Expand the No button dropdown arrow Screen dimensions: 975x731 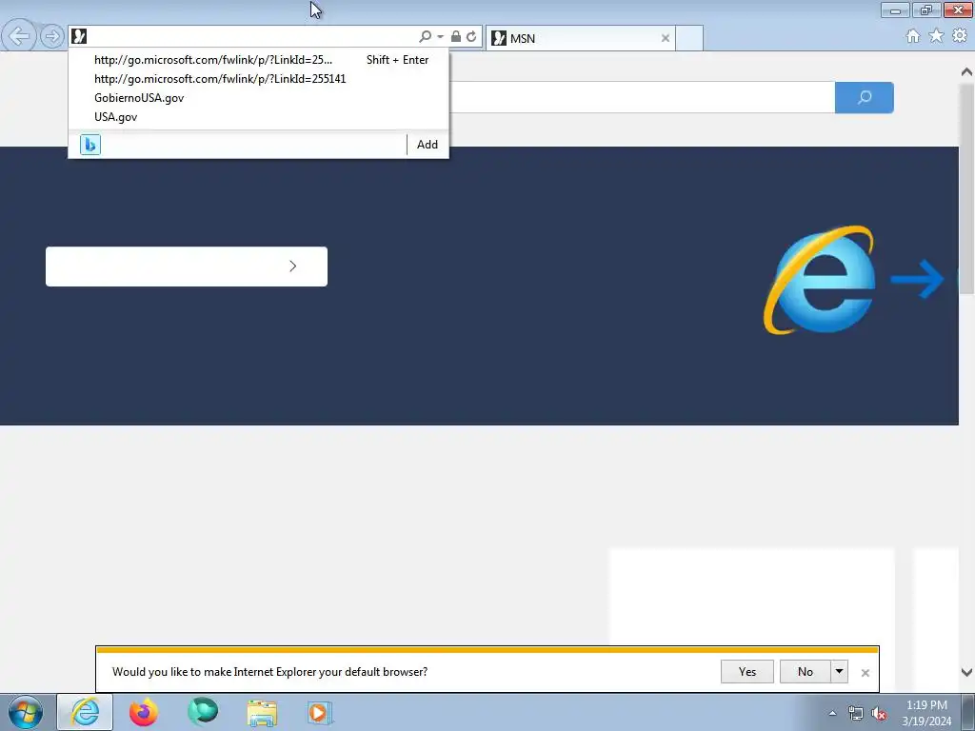[x=840, y=672]
